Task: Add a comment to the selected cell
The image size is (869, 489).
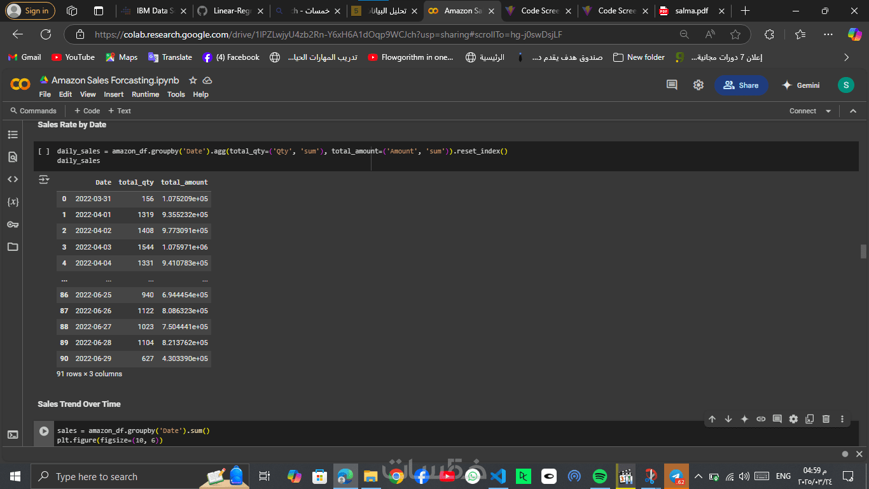Action: click(777, 419)
